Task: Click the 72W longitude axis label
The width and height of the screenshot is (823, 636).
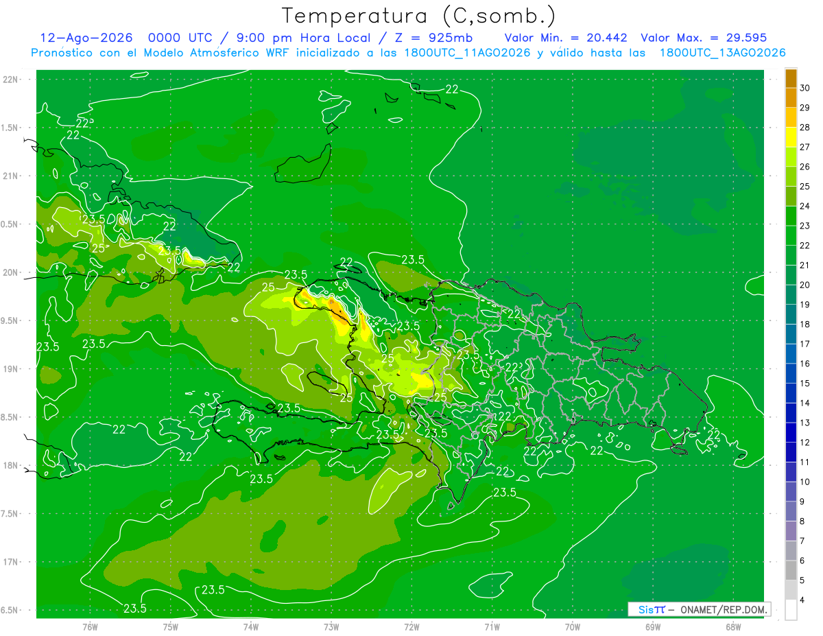Action: pyautogui.click(x=411, y=627)
